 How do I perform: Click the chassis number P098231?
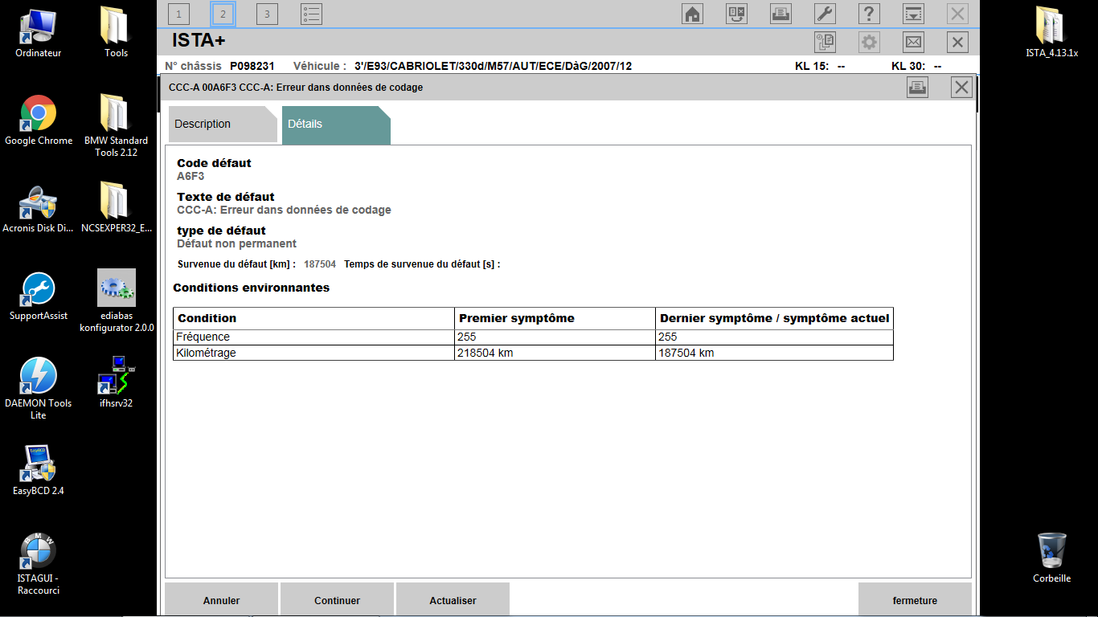click(252, 66)
